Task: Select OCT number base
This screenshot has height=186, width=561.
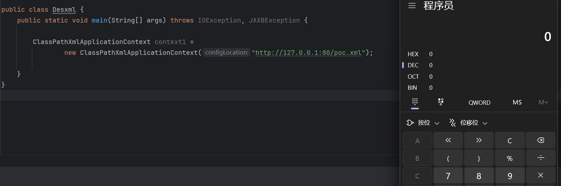Action: (413, 77)
